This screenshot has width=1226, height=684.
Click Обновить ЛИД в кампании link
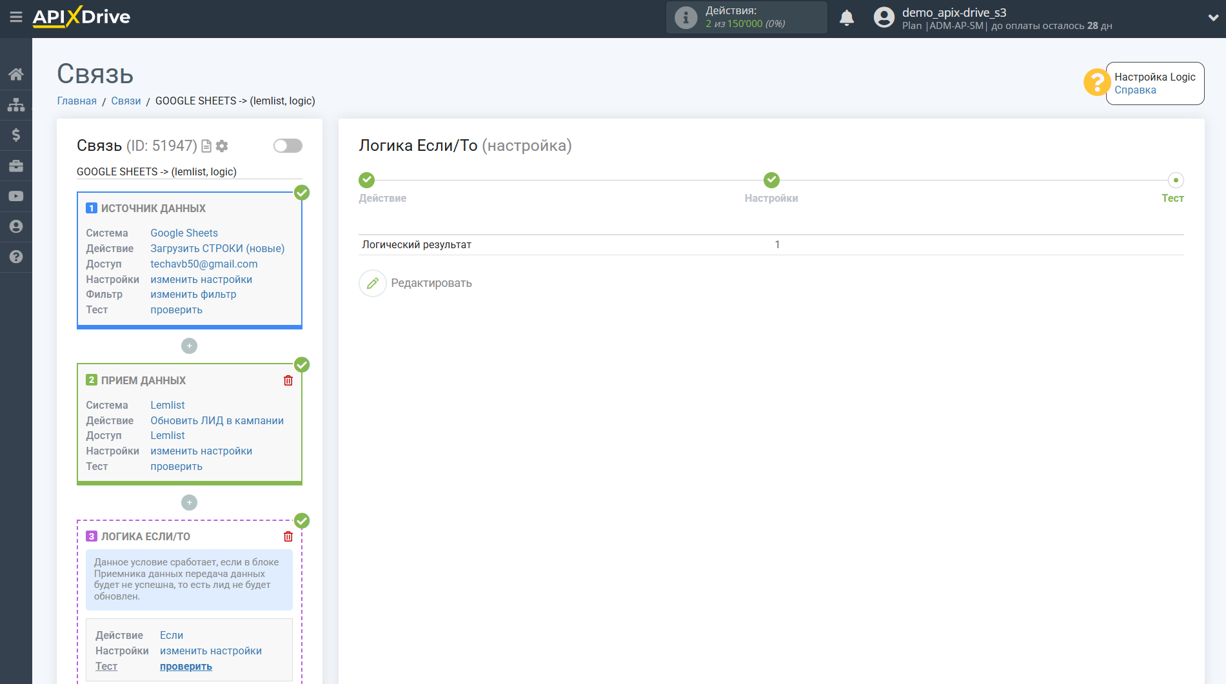(217, 420)
